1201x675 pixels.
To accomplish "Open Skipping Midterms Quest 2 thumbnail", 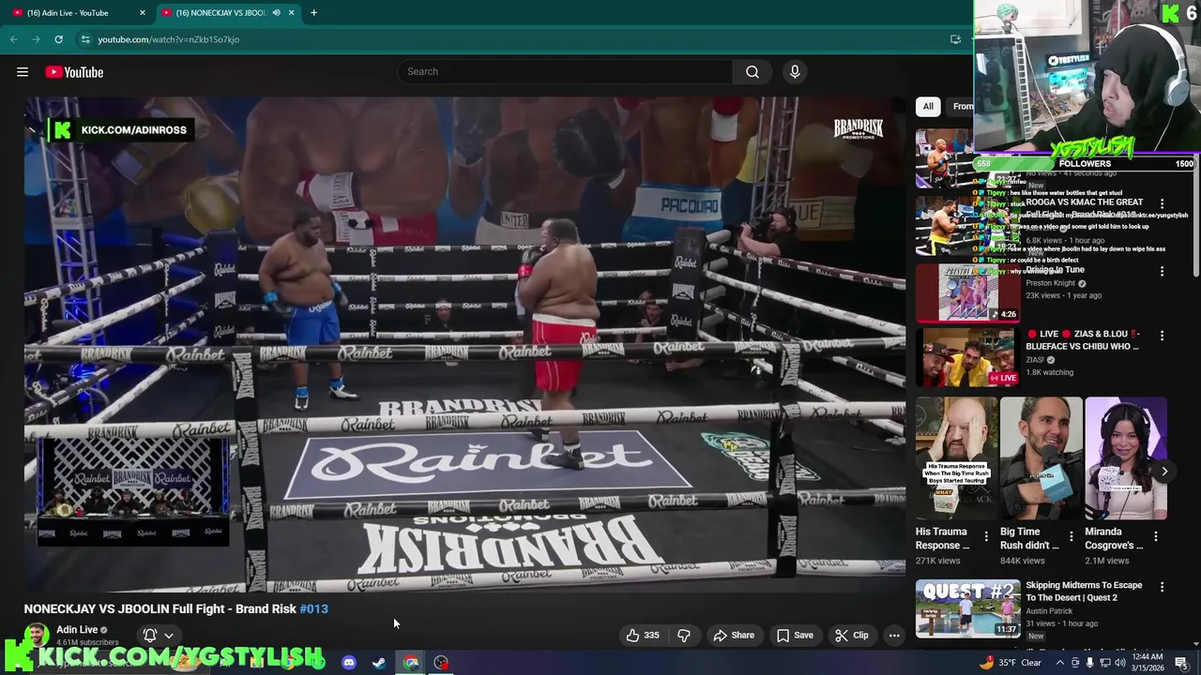I will pos(967,608).
